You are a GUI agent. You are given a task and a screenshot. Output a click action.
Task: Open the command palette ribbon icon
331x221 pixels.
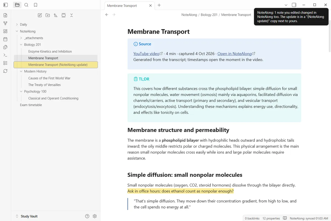pos(5,55)
